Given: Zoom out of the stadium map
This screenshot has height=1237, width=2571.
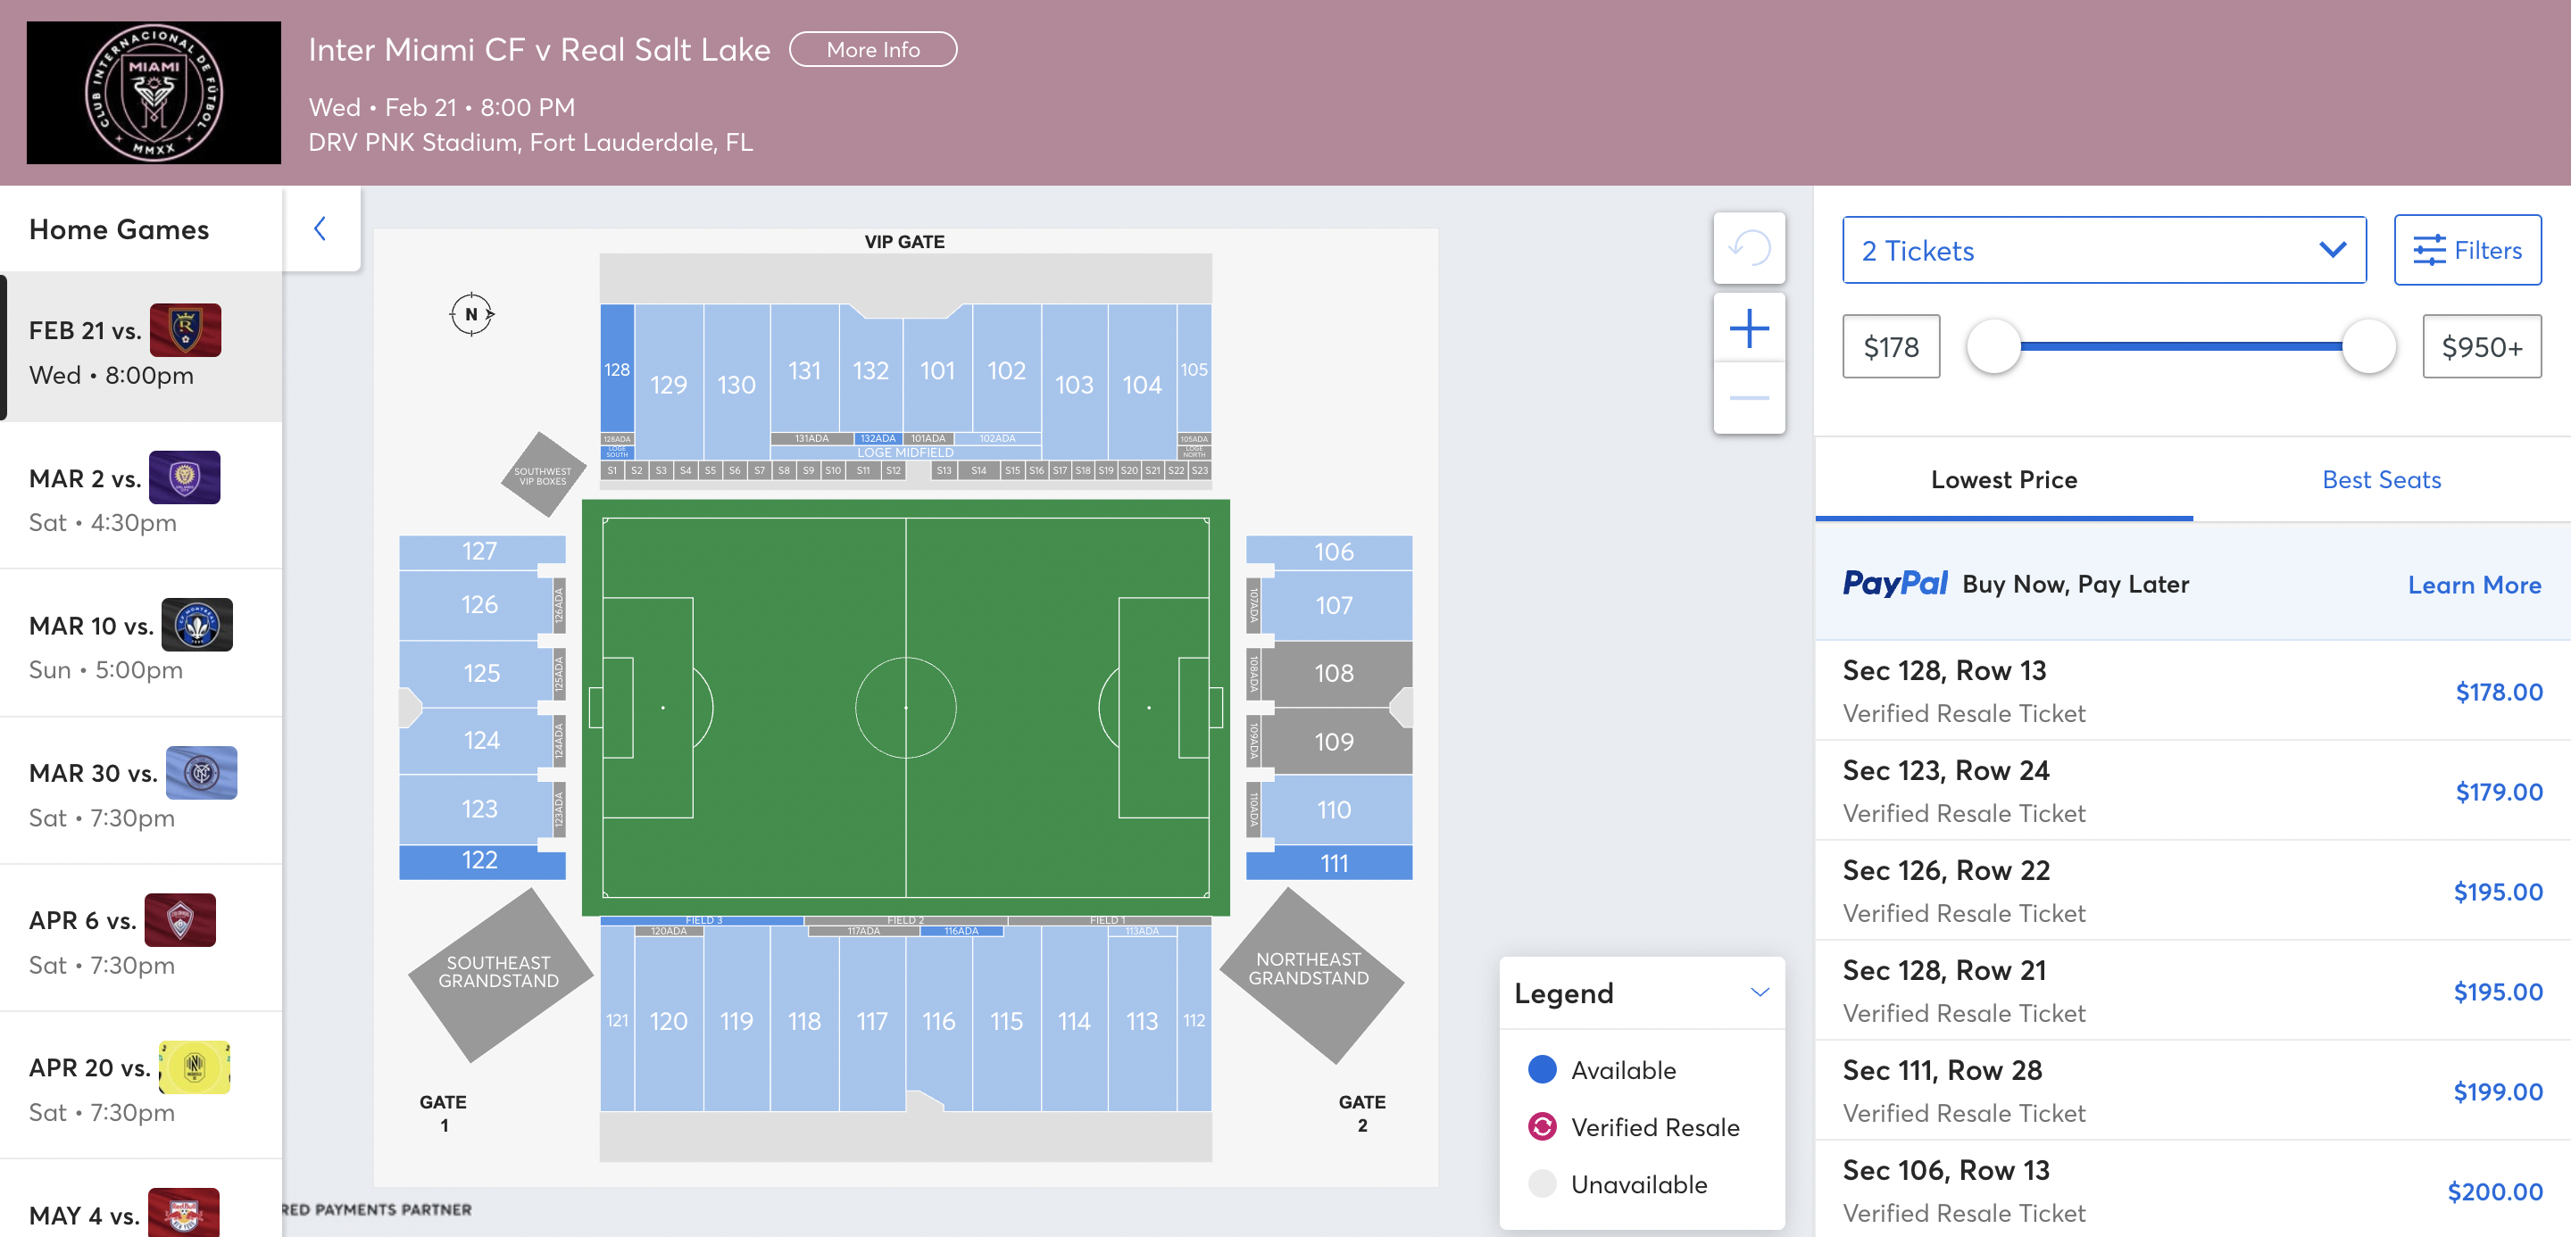Looking at the screenshot, I should [x=1749, y=398].
